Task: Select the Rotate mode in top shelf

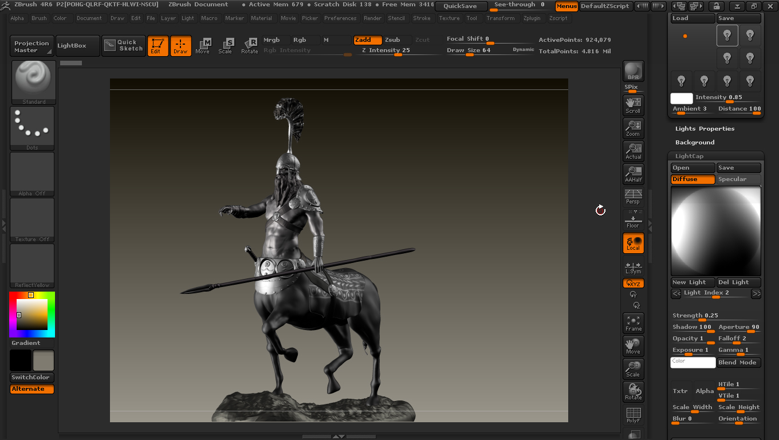Action: click(x=249, y=46)
